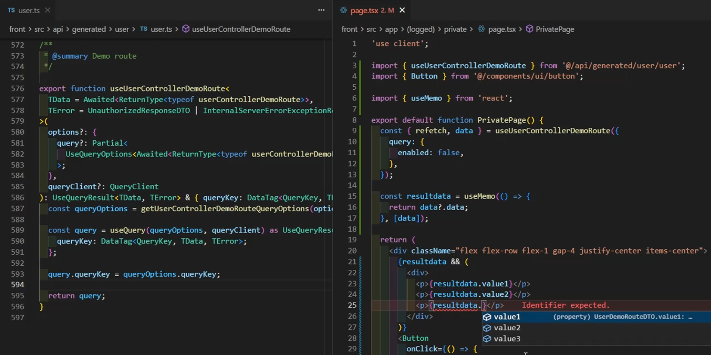The height and width of the screenshot is (355, 711).
Task: Click the cube icon beside useUserControllerDemoRoute breadcrumb
Action: tap(186, 29)
